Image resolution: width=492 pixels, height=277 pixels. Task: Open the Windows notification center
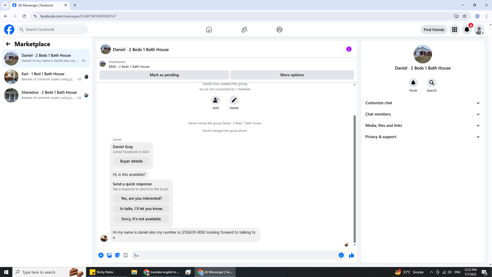[x=484, y=272]
